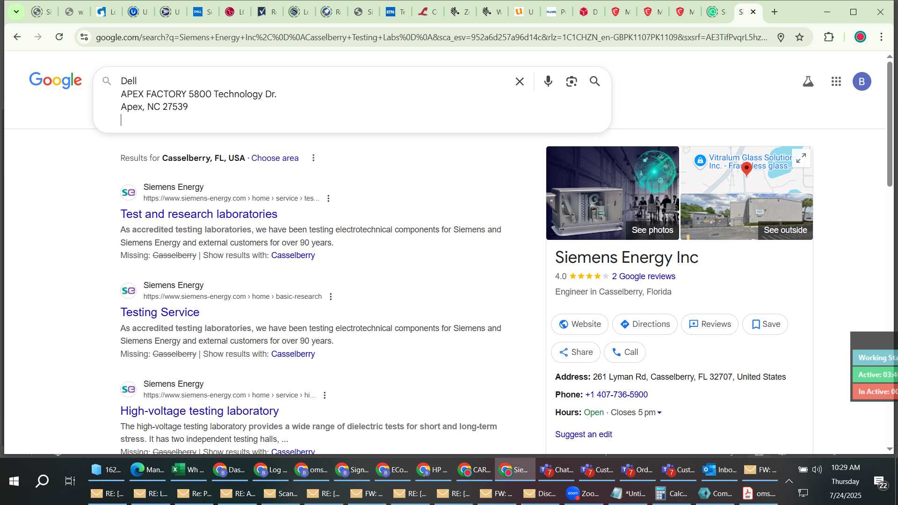Open Testing Service result link

[160, 312]
